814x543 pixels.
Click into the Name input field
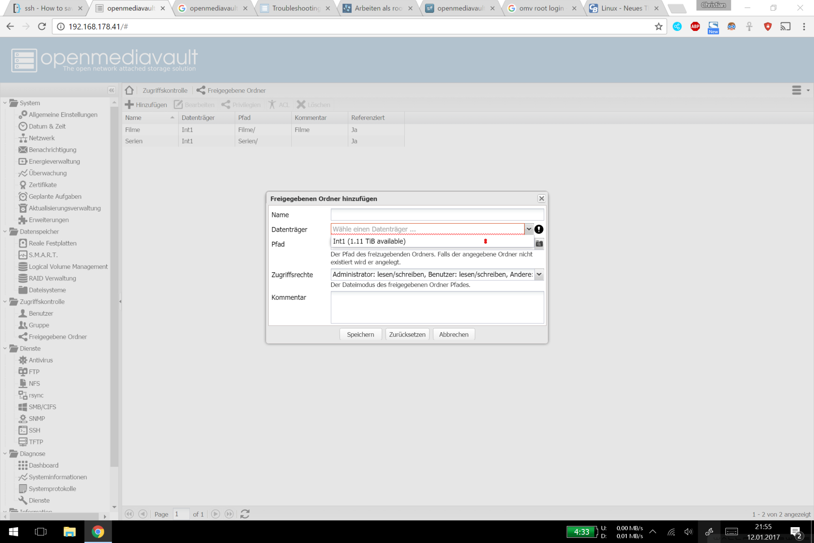point(437,215)
